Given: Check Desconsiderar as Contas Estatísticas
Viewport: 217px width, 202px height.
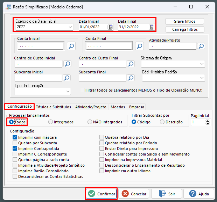Looking at the screenshot, I should coord(15,176).
